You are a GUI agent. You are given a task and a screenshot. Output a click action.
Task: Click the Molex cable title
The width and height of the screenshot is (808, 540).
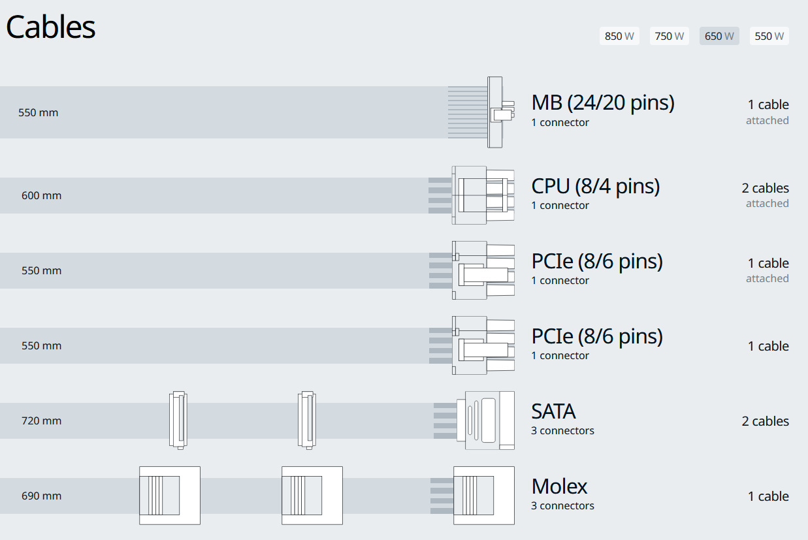pyautogui.click(x=559, y=487)
